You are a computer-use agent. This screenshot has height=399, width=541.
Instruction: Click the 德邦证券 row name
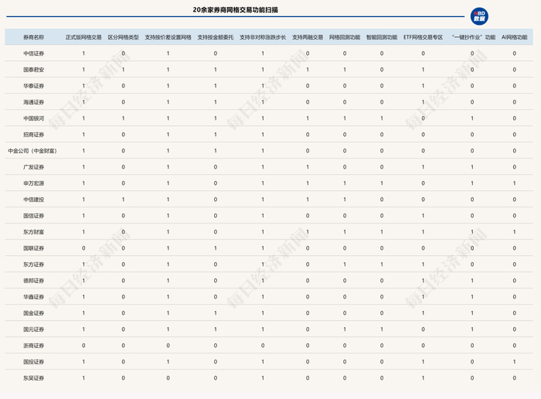coord(33,281)
